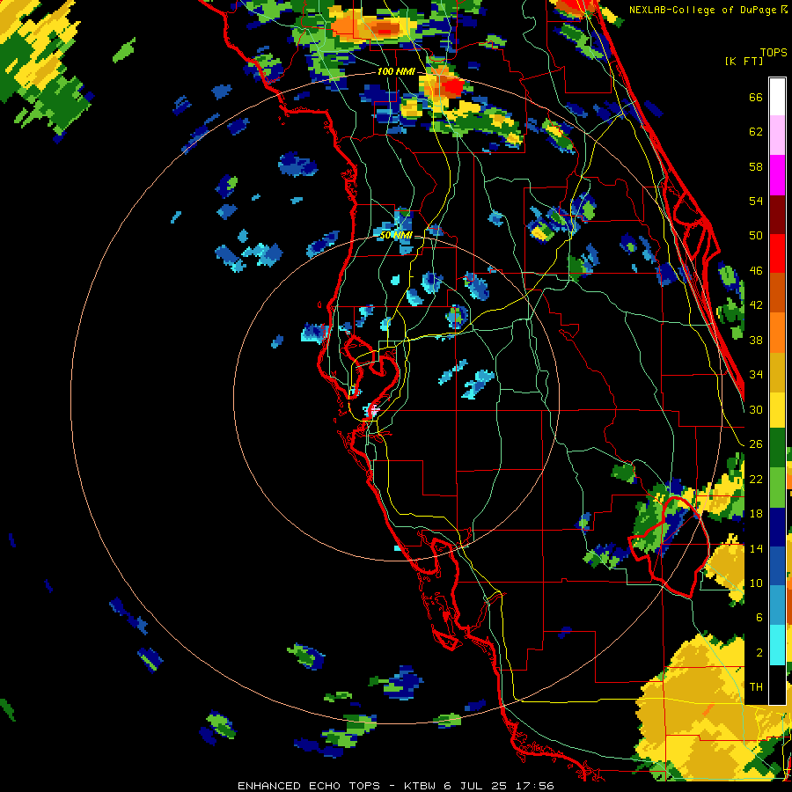Select the dark green swatch near 26

(x=777, y=448)
